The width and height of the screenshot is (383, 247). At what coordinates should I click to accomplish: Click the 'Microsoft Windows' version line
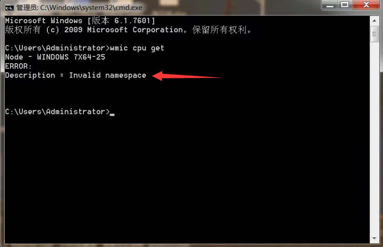pyautogui.click(x=80, y=21)
